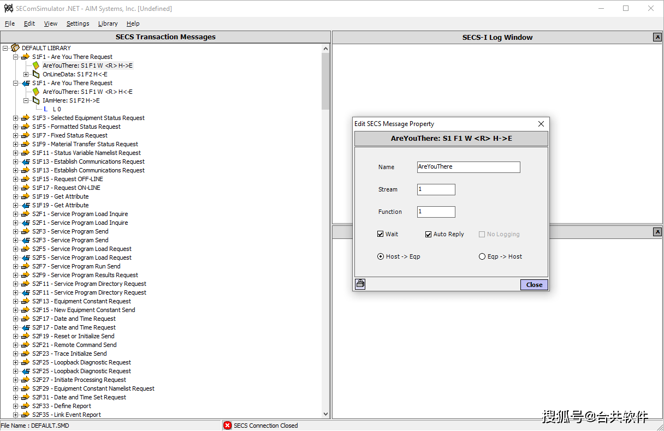The width and height of the screenshot is (664, 431).
Task: Click the tree scrollbar down arrow
Action: (x=325, y=414)
